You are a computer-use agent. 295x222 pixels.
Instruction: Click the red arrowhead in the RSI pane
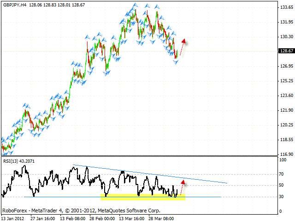183,183
